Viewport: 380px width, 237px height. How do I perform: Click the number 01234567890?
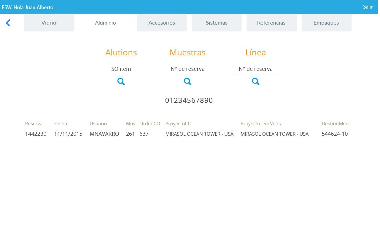(189, 100)
